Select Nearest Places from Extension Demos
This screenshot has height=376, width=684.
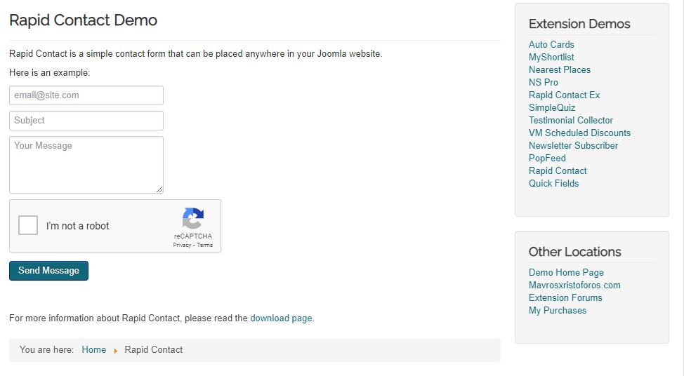point(560,69)
